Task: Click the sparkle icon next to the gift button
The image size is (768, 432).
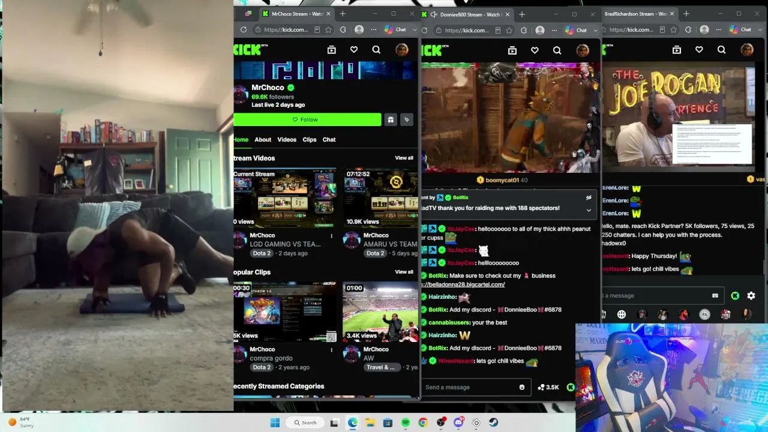Action: tap(407, 119)
